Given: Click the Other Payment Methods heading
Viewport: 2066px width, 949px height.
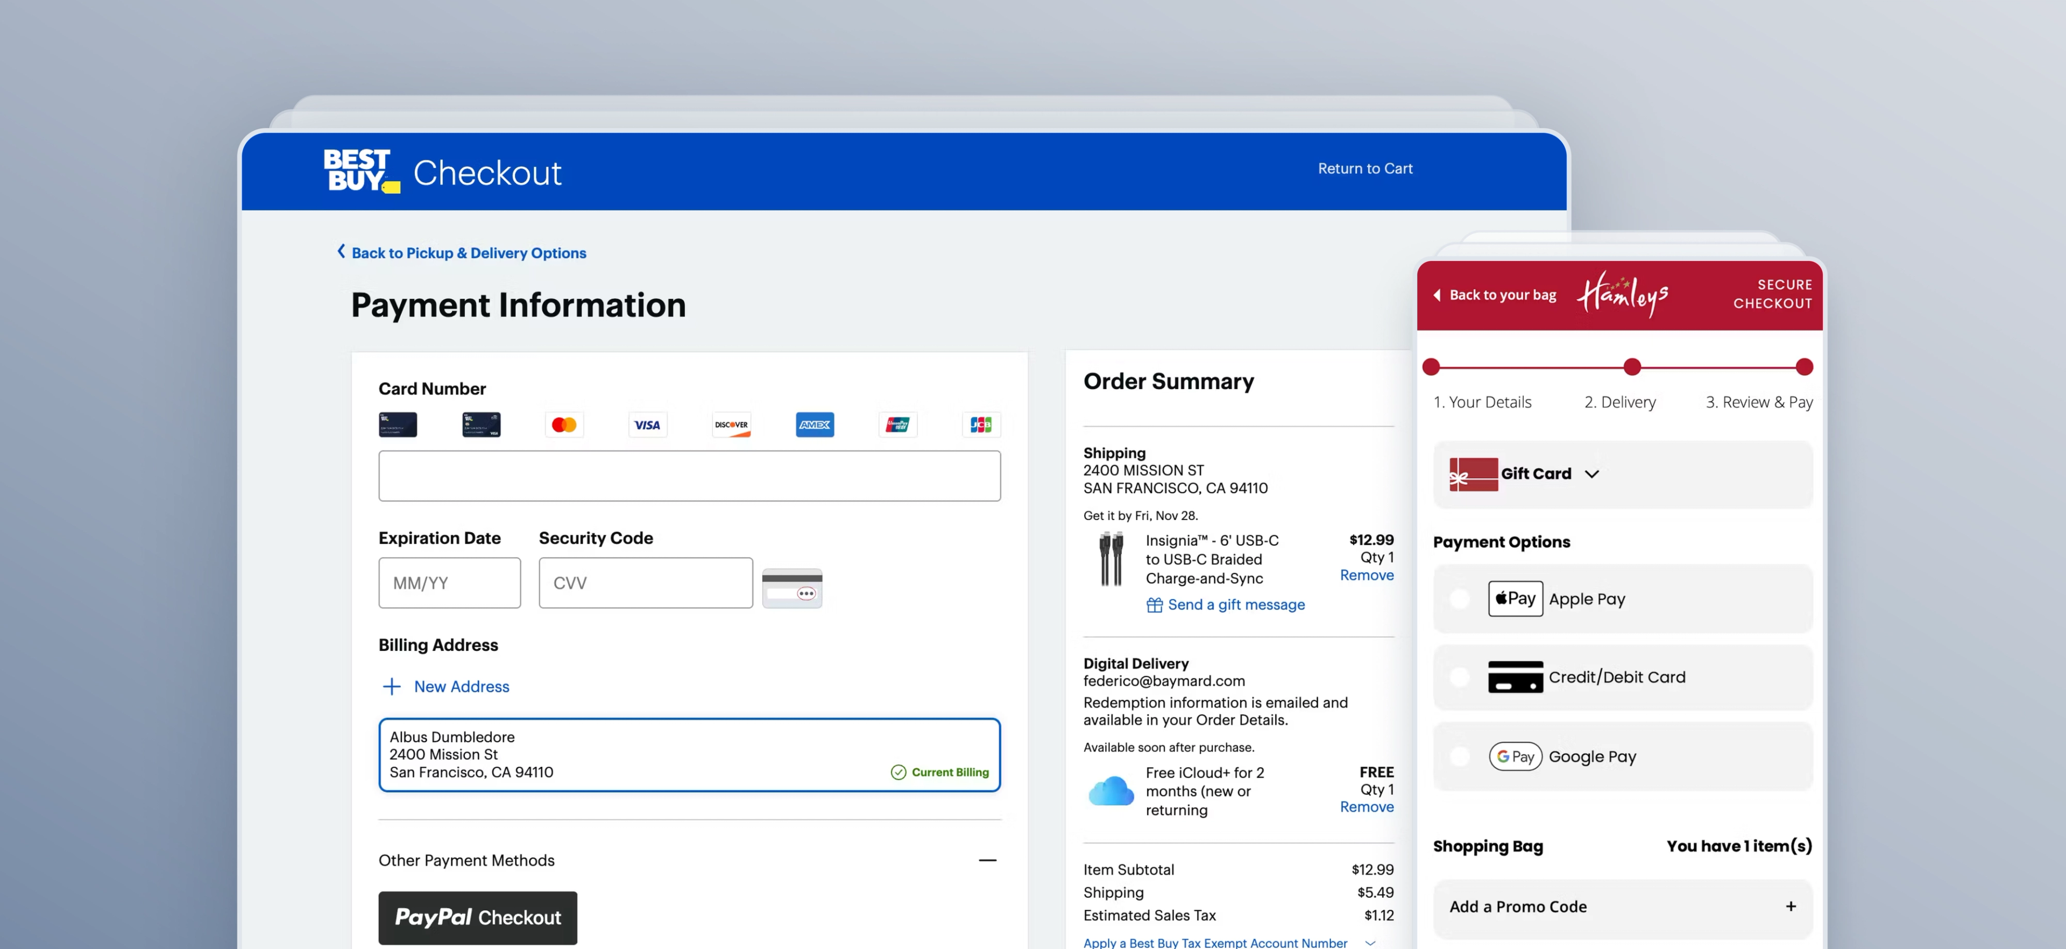Looking at the screenshot, I should 467,860.
